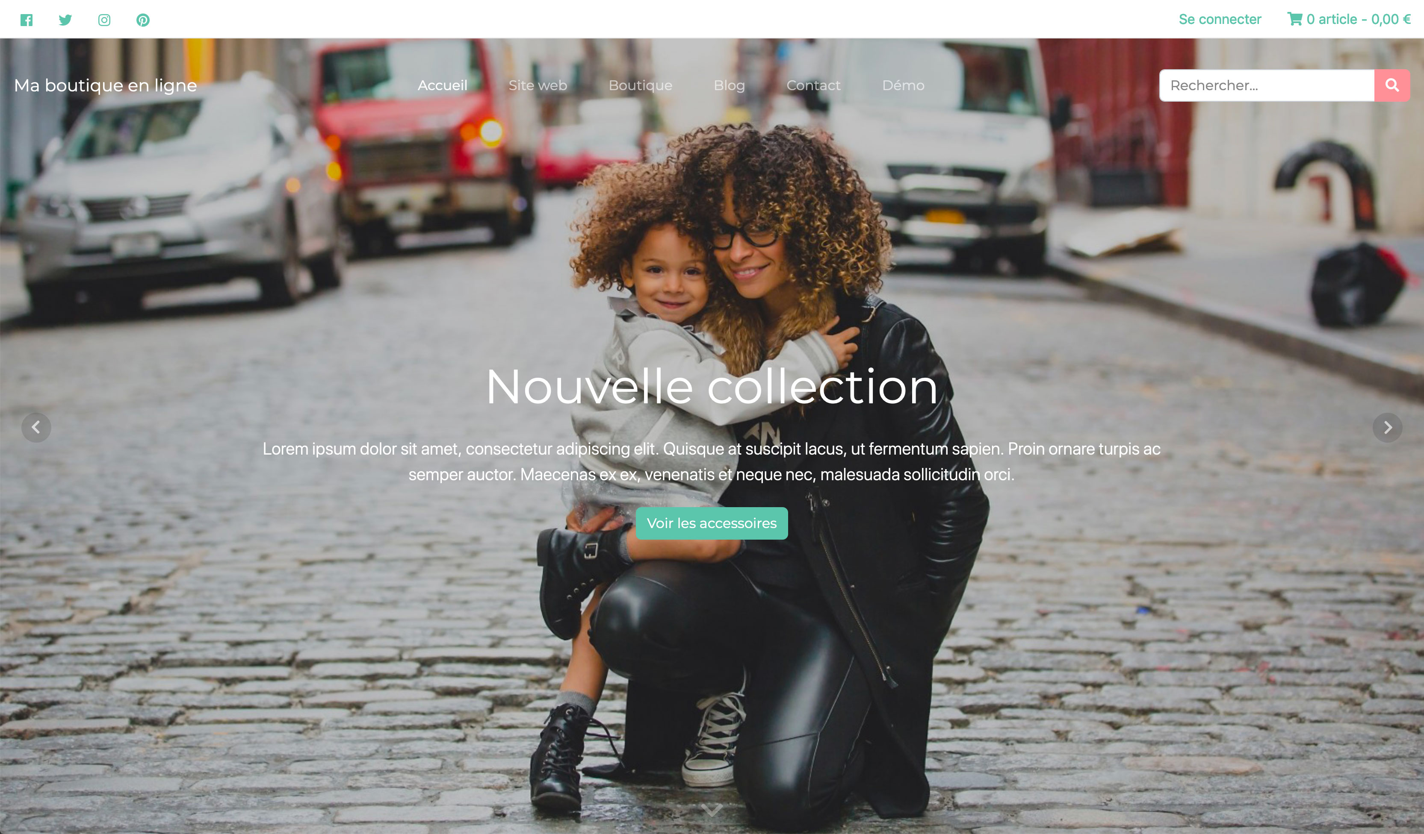This screenshot has height=834, width=1424.
Task: Open the Blog menu item
Action: (729, 85)
